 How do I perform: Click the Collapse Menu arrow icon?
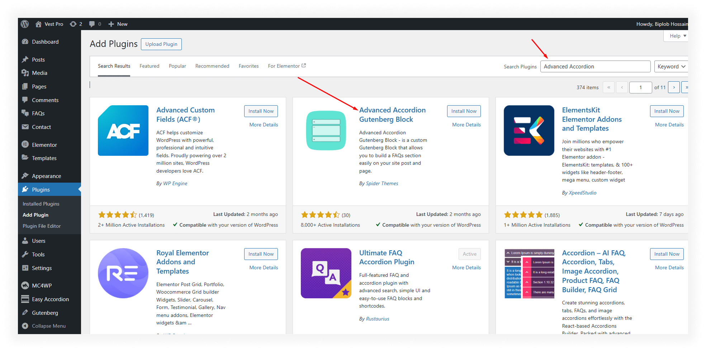tap(25, 326)
